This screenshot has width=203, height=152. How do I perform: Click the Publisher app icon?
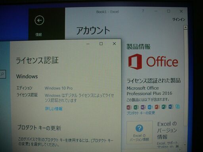tap(164, 106)
